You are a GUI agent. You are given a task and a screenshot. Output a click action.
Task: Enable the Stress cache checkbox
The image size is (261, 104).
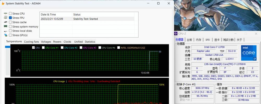click(10, 22)
